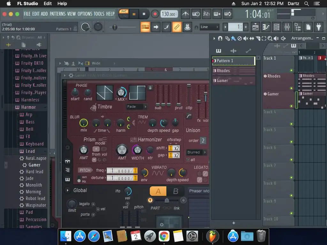Open the PATTERNS menu
Image resolution: width=327 pixels, height=245 pixels.
pos(57,14)
